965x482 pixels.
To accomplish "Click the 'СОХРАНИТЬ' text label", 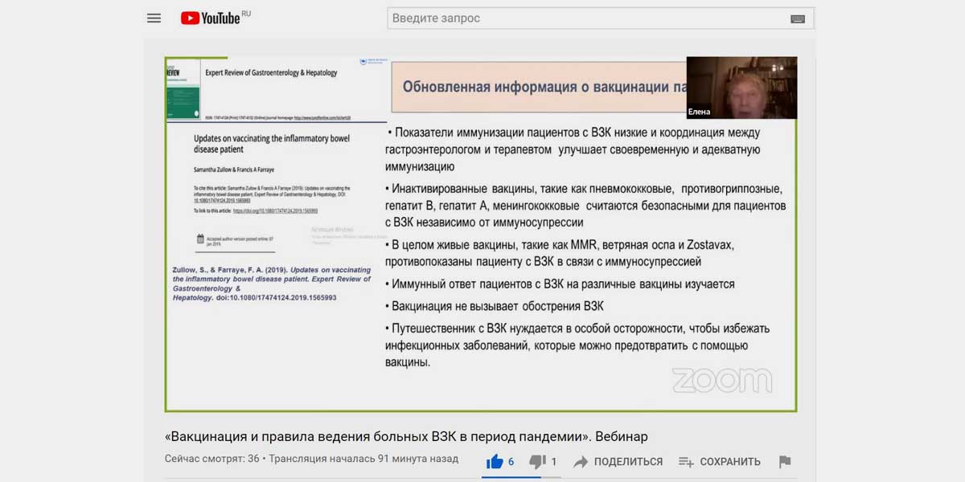I will pyautogui.click(x=729, y=462).
